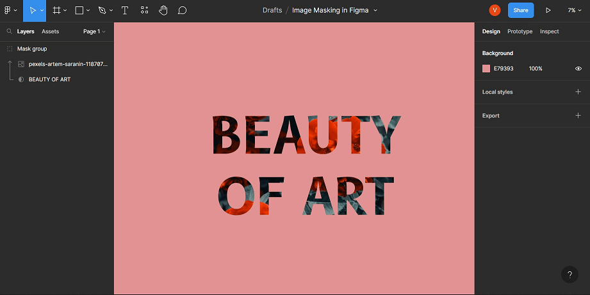The width and height of the screenshot is (590, 295).
Task: Select the Pen tool
Action: pos(102,10)
